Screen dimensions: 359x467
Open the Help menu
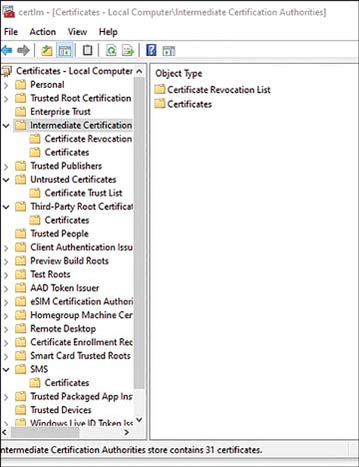click(109, 32)
